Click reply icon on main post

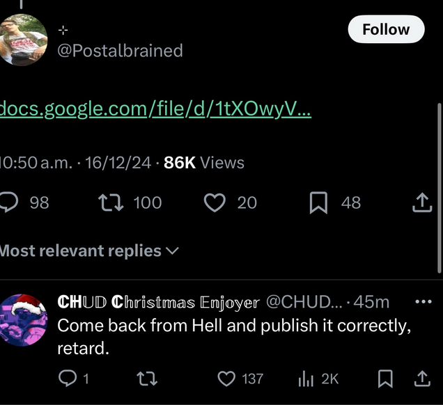point(8,202)
